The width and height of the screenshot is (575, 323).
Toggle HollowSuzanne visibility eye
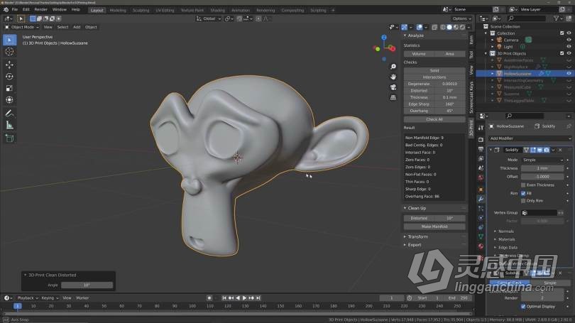(x=569, y=74)
